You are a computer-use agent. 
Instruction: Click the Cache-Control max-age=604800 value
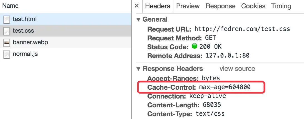(x=225, y=87)
